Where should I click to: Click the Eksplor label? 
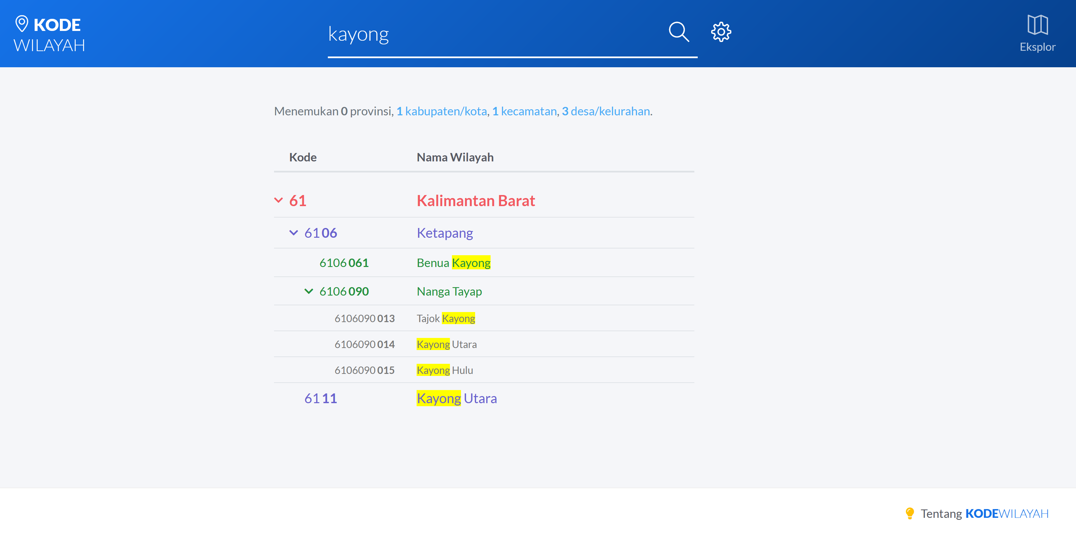coord(1038,47)
